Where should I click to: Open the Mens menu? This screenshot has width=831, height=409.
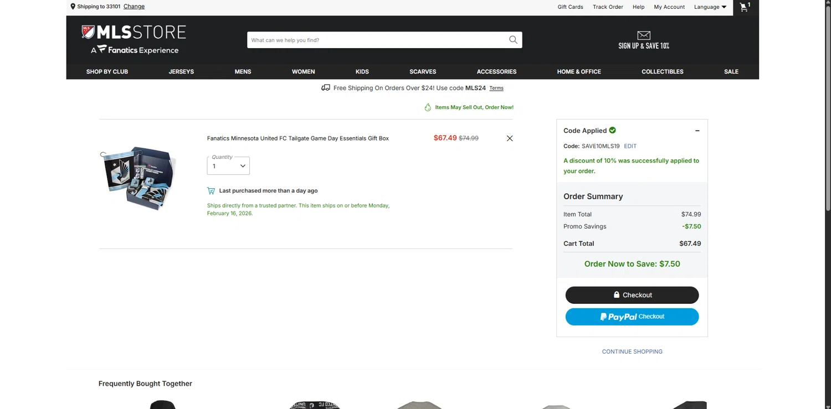click(x=243, y=71)
